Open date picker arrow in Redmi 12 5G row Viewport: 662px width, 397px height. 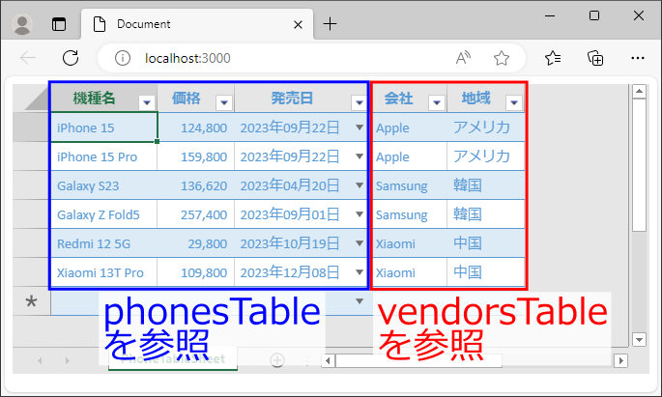coord(360,243)
